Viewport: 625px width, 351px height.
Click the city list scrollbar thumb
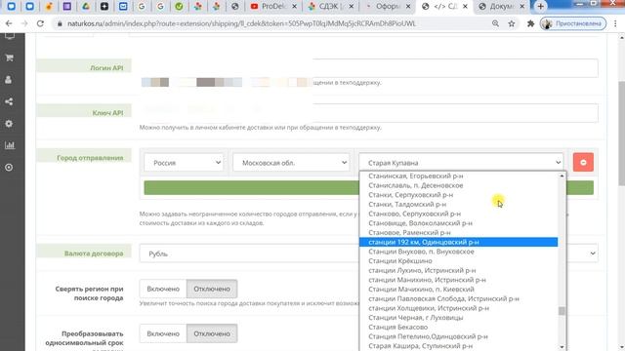pos(562,311)
